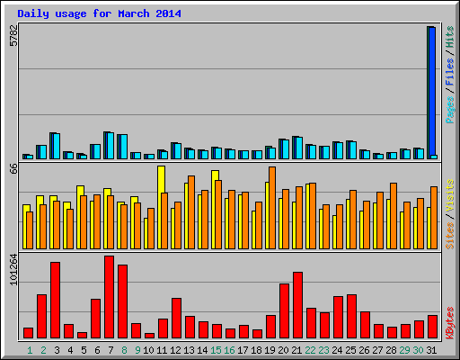Click the red KBytes bar for day 21
This screenshot has height=360, width=460.
click(x=298, y=305)
